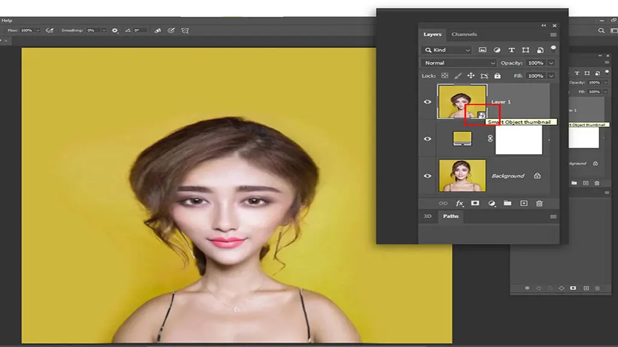Hide the solid color fill layer
618x347 pixels.
pyautogui.click(x=427, y=139)
